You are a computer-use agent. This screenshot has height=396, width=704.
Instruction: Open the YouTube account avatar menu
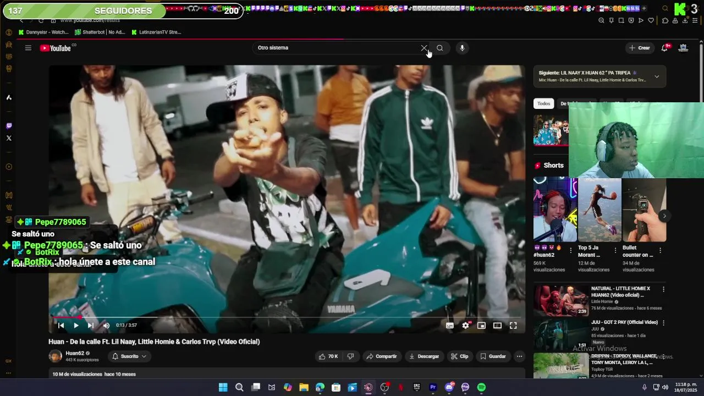pyautogui.click(x=683, y=48)
